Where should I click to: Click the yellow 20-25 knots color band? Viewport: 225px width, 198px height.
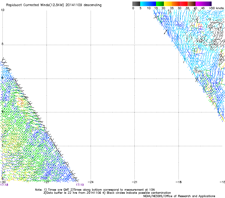click(168, 4)
